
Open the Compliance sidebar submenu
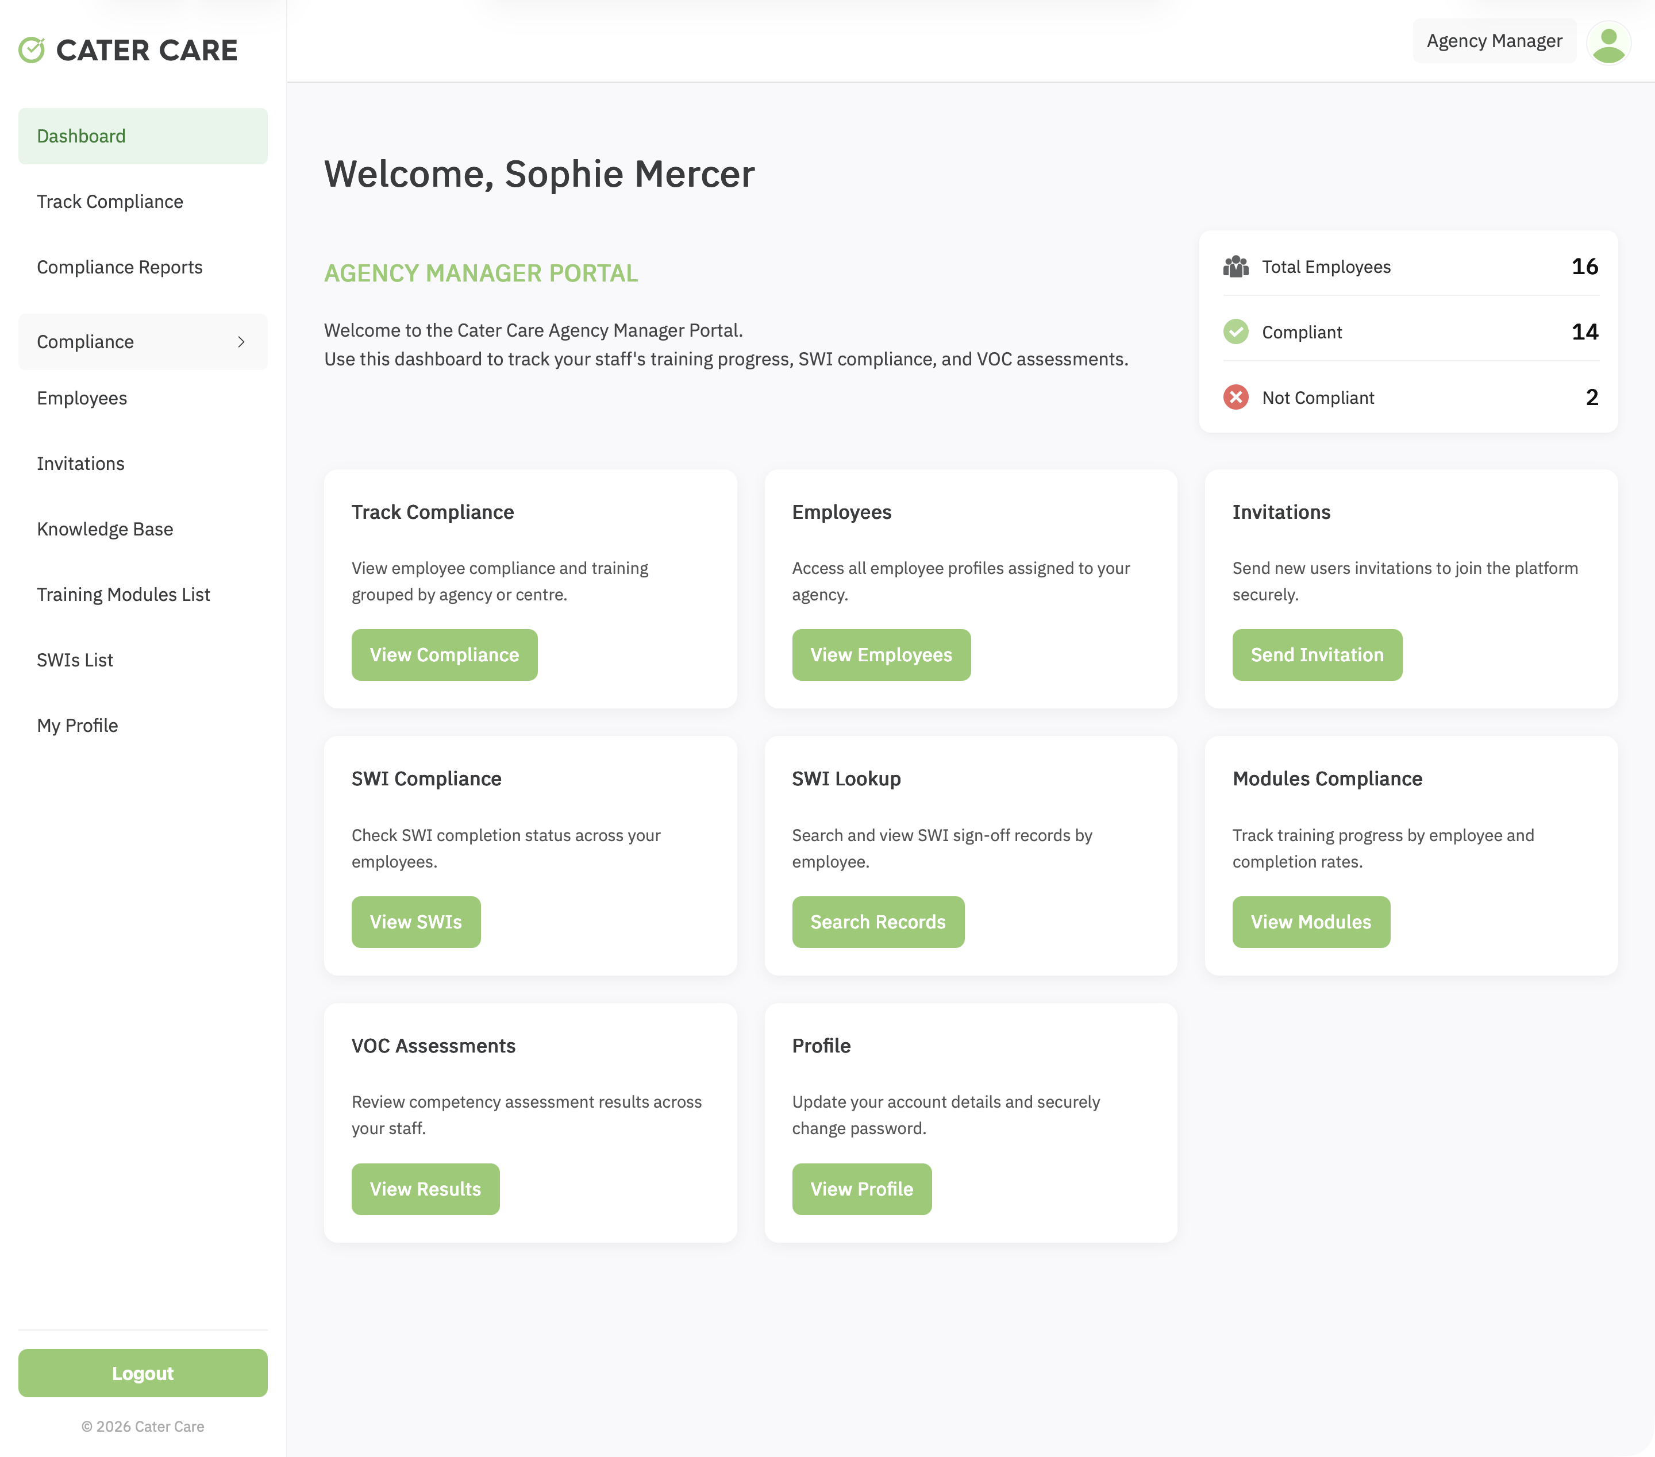pyautogui.click(x=143, y=342)
